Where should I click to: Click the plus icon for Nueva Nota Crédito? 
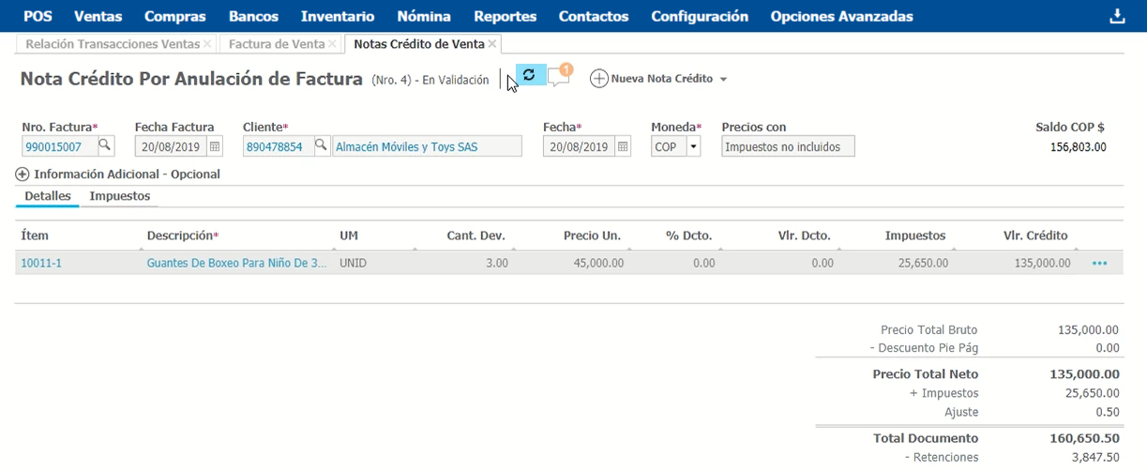point(598,79)
